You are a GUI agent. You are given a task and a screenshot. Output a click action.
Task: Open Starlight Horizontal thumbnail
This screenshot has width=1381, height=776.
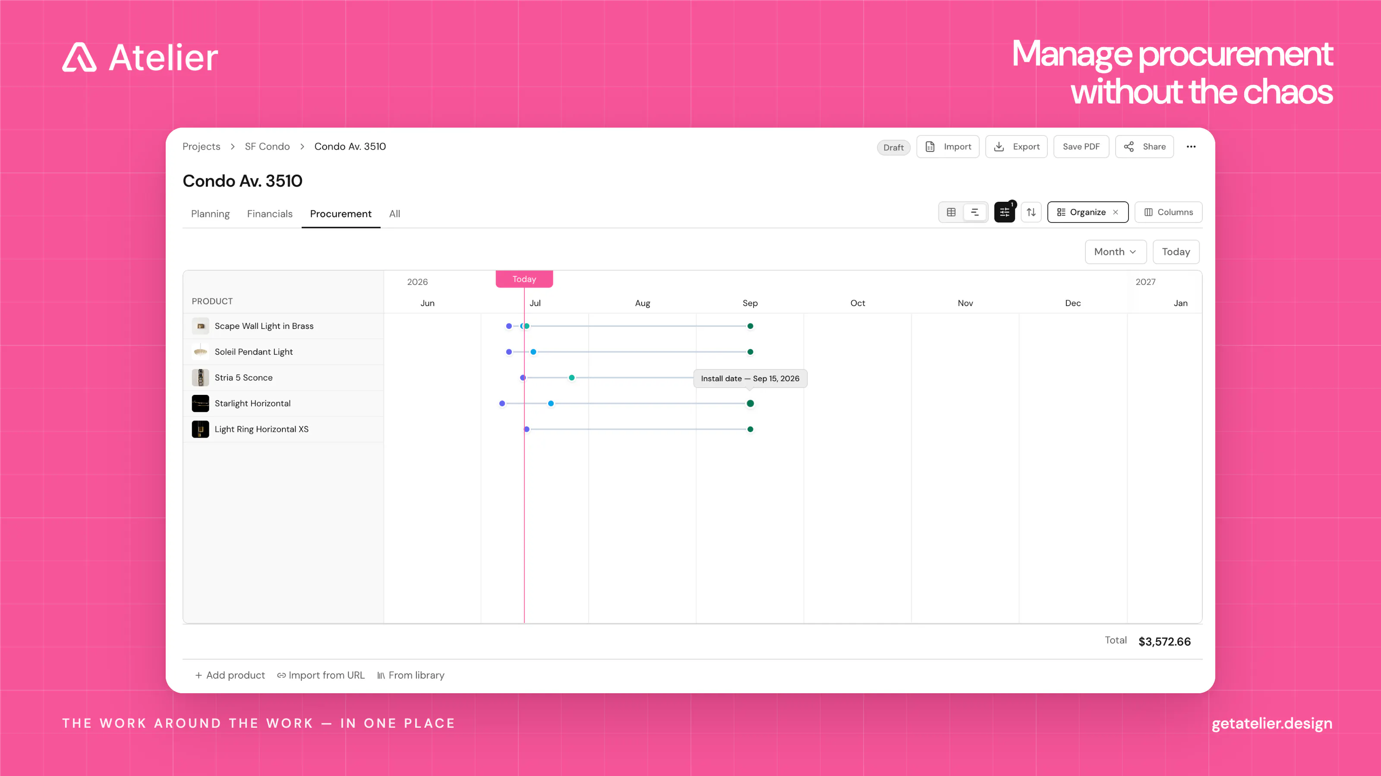201,403
